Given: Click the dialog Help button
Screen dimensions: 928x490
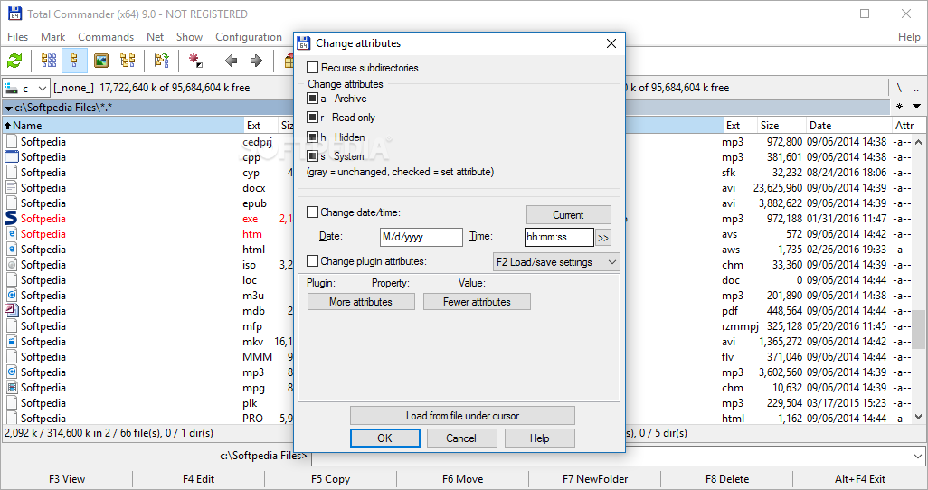Looking at the screenshot, I should pyautogui.click(x=539, y=438).
